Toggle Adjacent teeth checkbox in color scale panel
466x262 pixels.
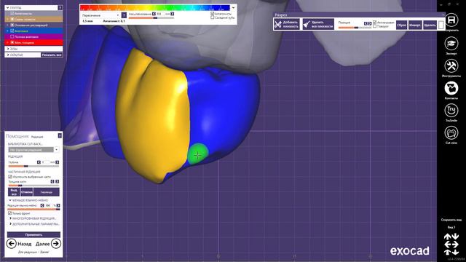tap(212, 17)
